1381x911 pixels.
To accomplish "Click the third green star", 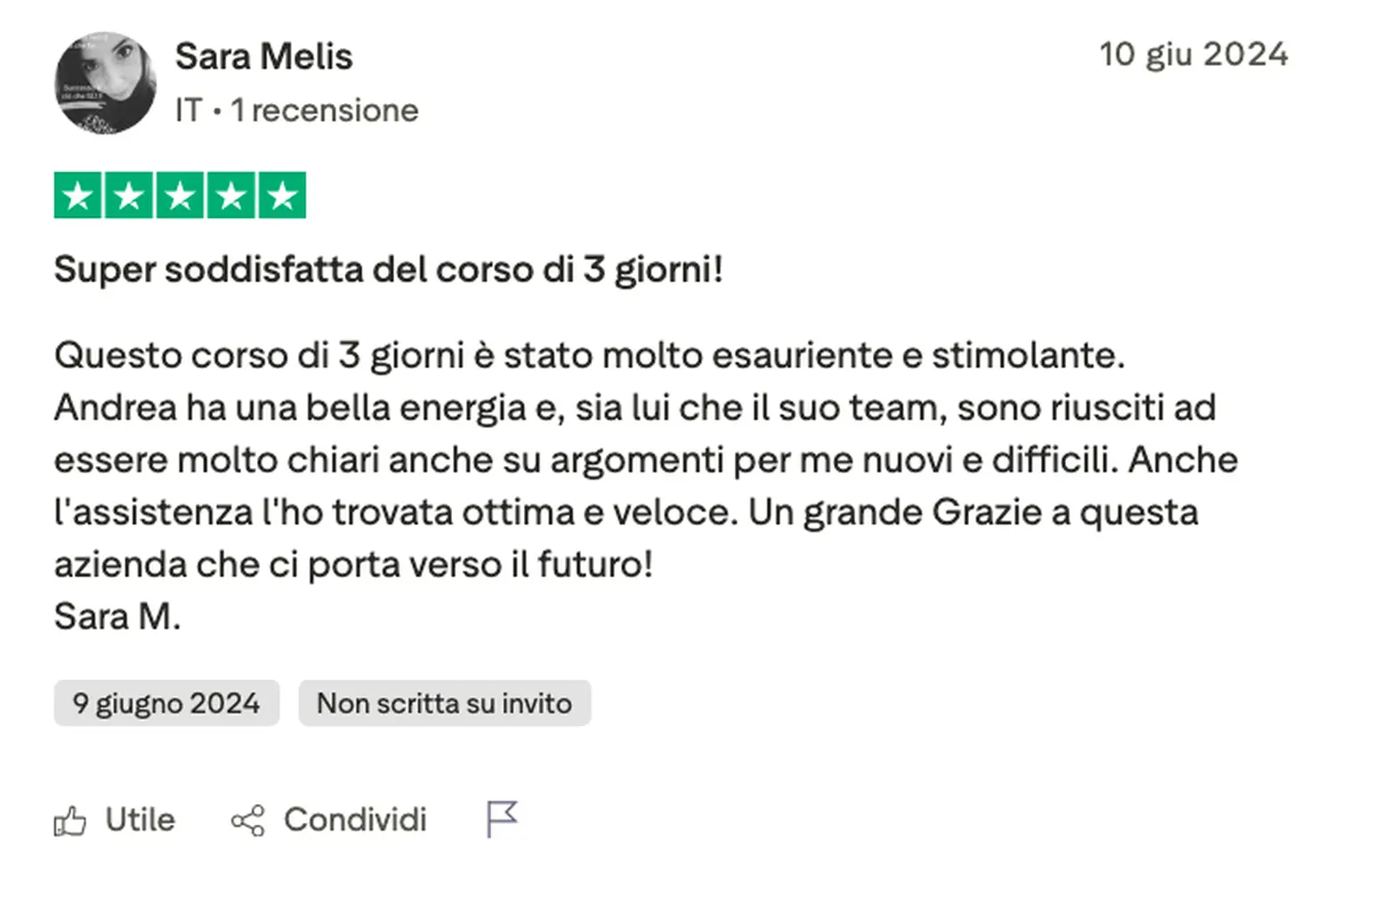I will (x=180, y=196).
